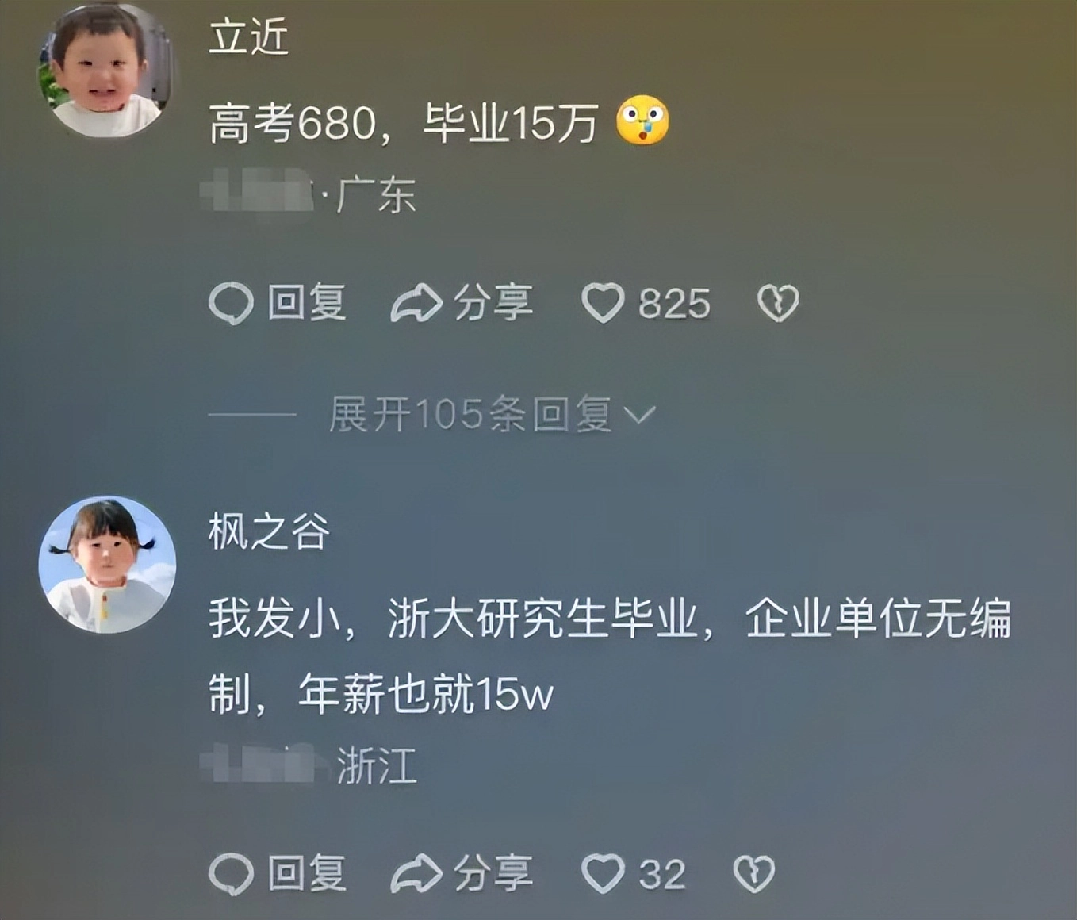The width and height of the screenshot is (1077, 920).
Task: Dislike 立近's comment with the broken-heart icon
Action: tap(778, 303)
